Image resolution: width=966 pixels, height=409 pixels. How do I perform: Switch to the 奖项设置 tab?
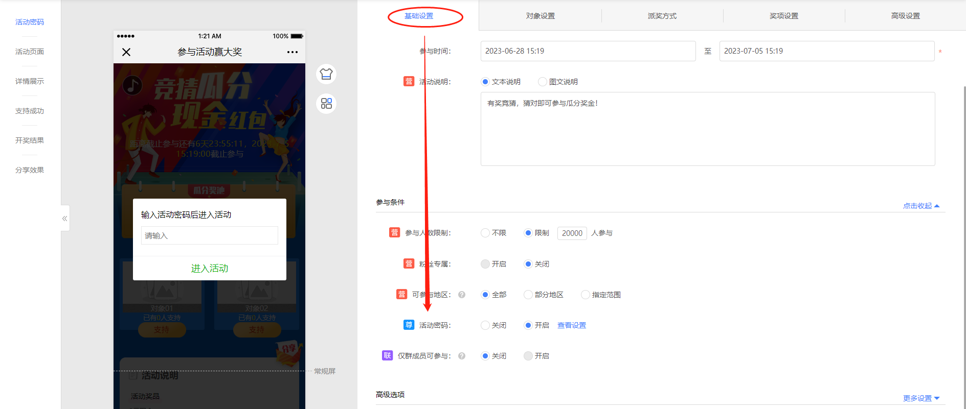[784, 16]
